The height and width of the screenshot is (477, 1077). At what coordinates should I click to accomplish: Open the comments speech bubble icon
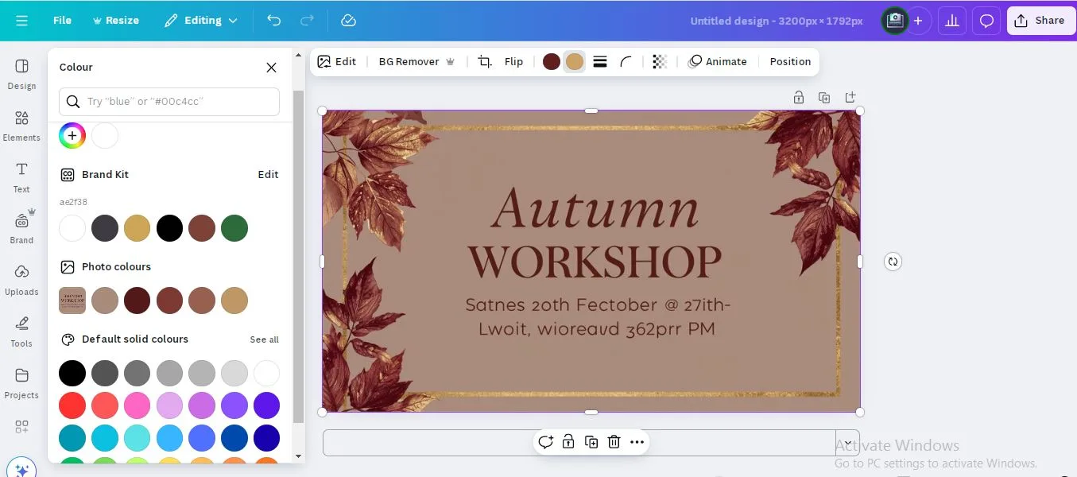click(986, 21)
